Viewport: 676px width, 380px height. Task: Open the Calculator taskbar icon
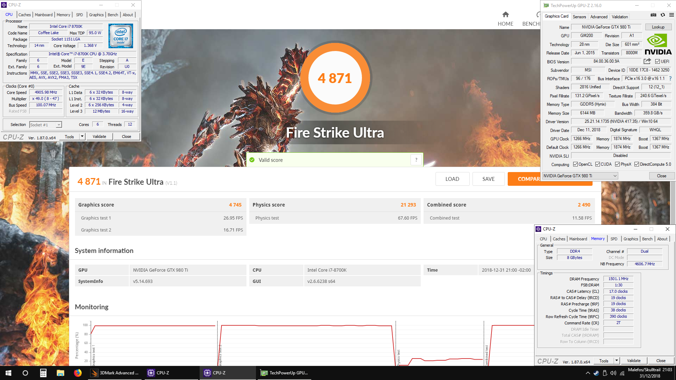pos(43,373)
